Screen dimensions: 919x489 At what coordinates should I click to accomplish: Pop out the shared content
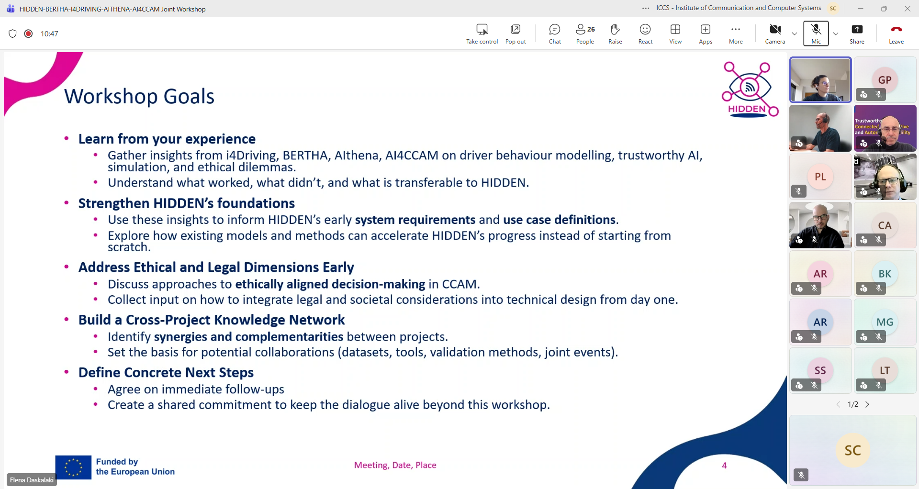[516, 34]
